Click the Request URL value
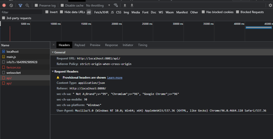Viewport: 273px width, 139px height. point(98,58)
